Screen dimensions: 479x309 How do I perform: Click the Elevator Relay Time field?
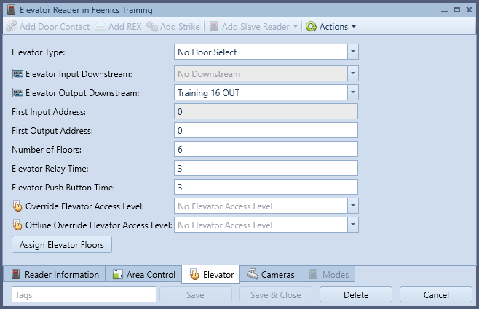click(x=266, y=168)
